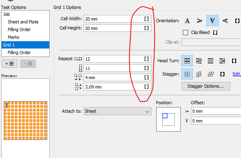The image size is (241, 158).
Task: Click dropdown arrow of Attach to combo
Action: pos(147,112)
